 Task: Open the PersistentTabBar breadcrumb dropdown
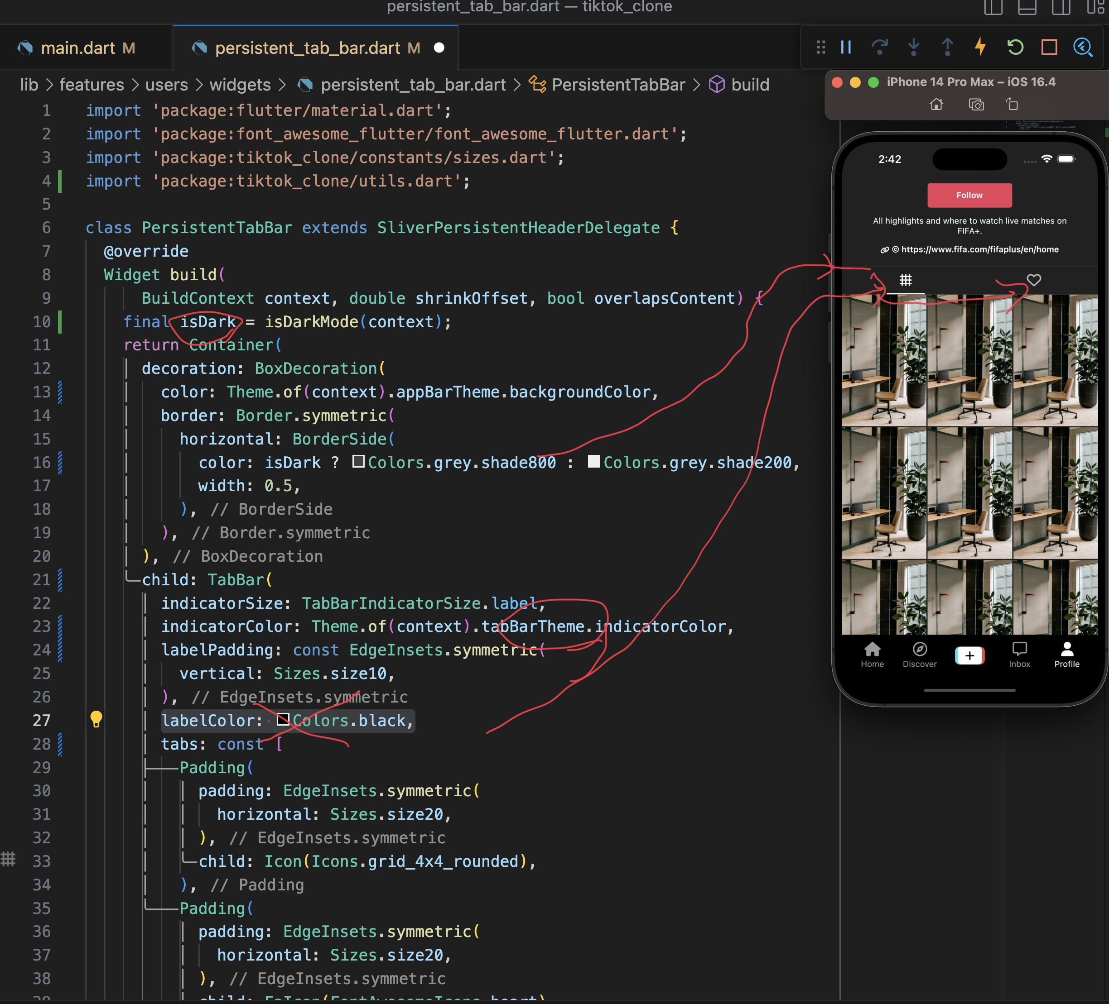(618, 85)
